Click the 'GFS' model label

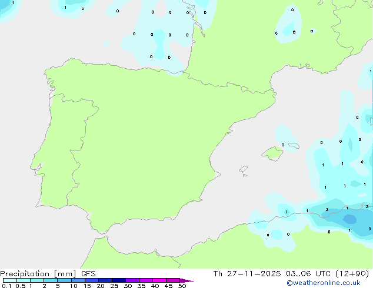pyautogui.click(x=88, y=274)
